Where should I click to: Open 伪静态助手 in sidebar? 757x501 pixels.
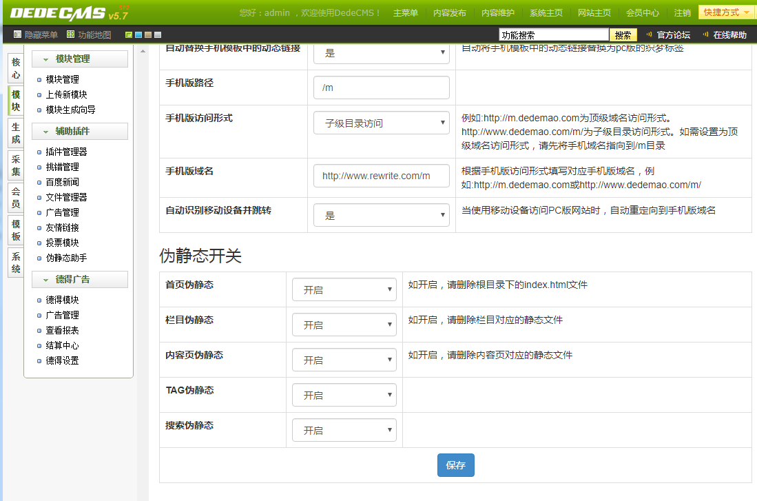[x=66, y=258]
